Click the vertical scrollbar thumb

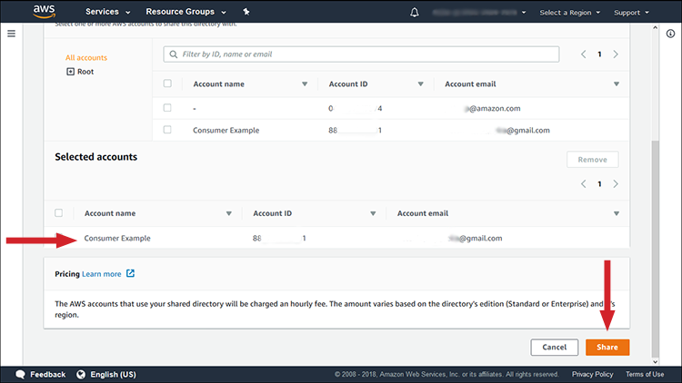coord(655,249)
